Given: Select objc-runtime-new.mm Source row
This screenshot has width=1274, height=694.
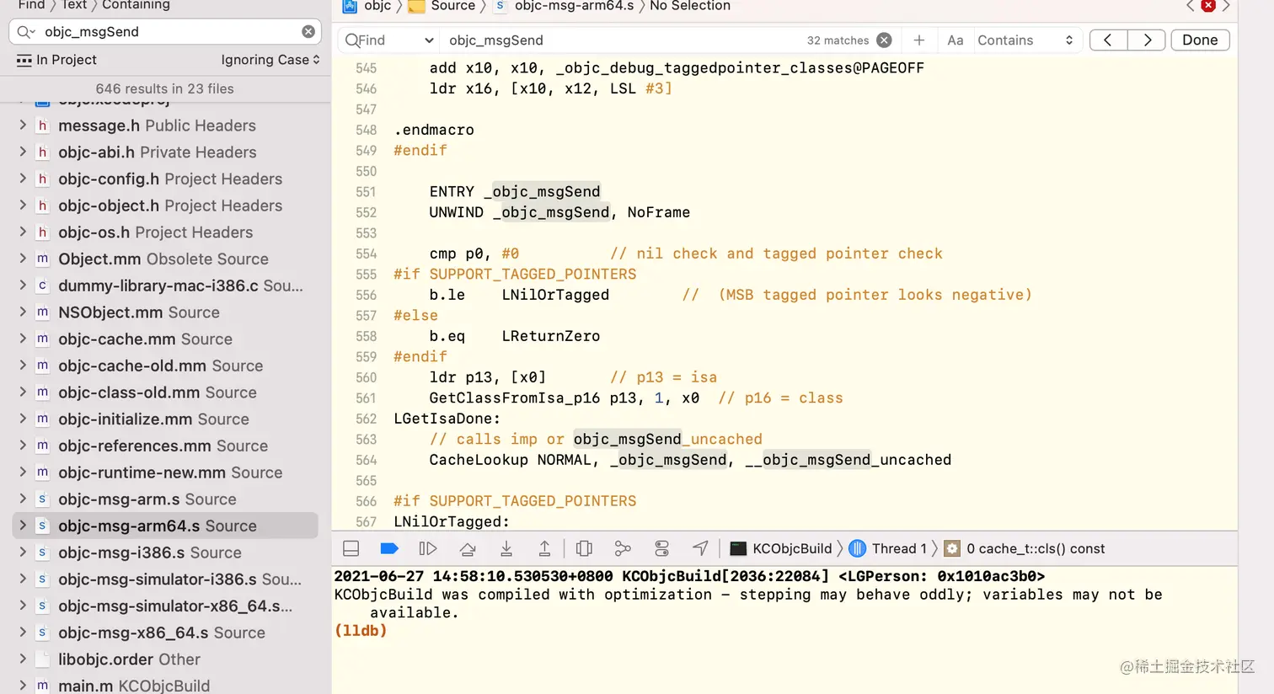Looking at the screenshot, I should click(165, 472).
